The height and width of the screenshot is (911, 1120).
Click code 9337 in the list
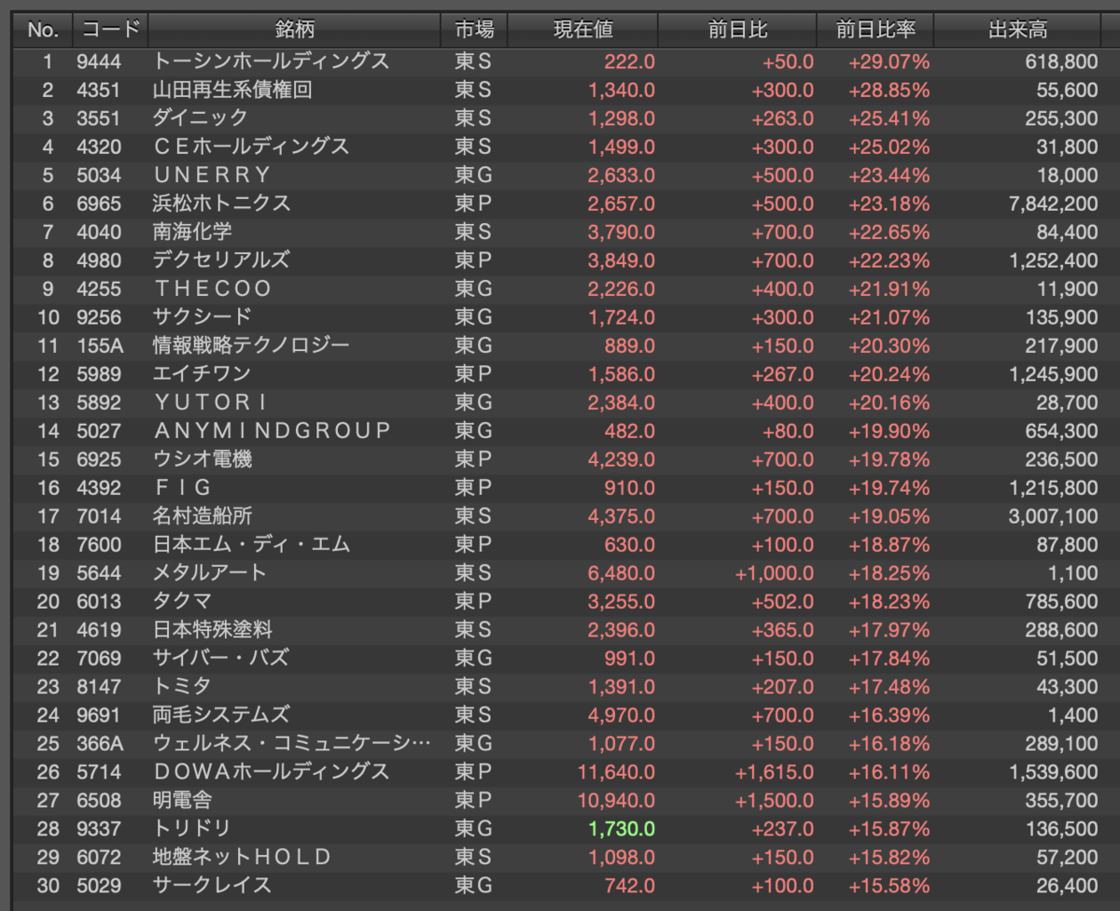coord(100,829)
